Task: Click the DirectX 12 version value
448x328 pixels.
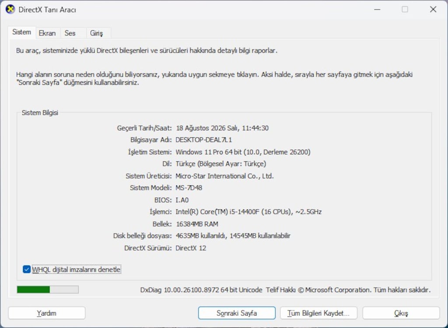Action: (191, 248)
